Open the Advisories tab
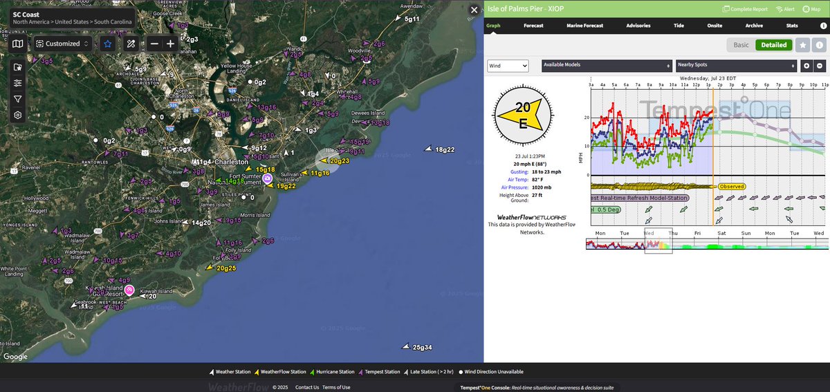830x392 pixels. [x=638, y=26]
